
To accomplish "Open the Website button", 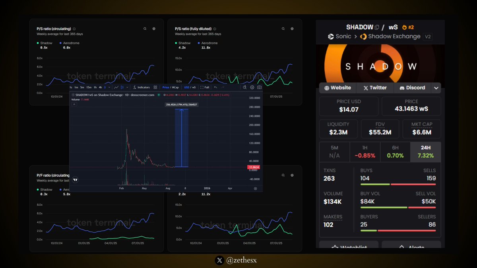I will point(337,88).
